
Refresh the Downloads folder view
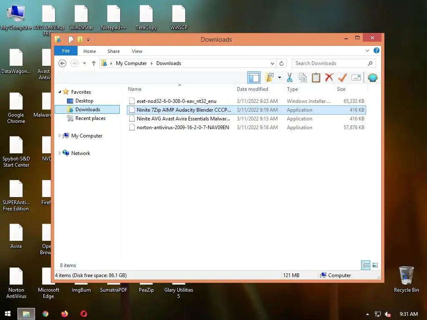coord(281,63)
